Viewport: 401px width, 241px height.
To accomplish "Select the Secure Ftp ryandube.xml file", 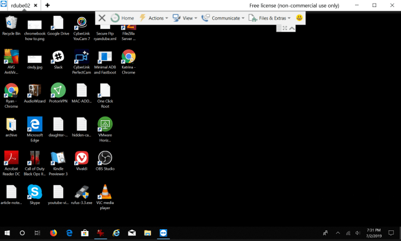I will 105,32.
